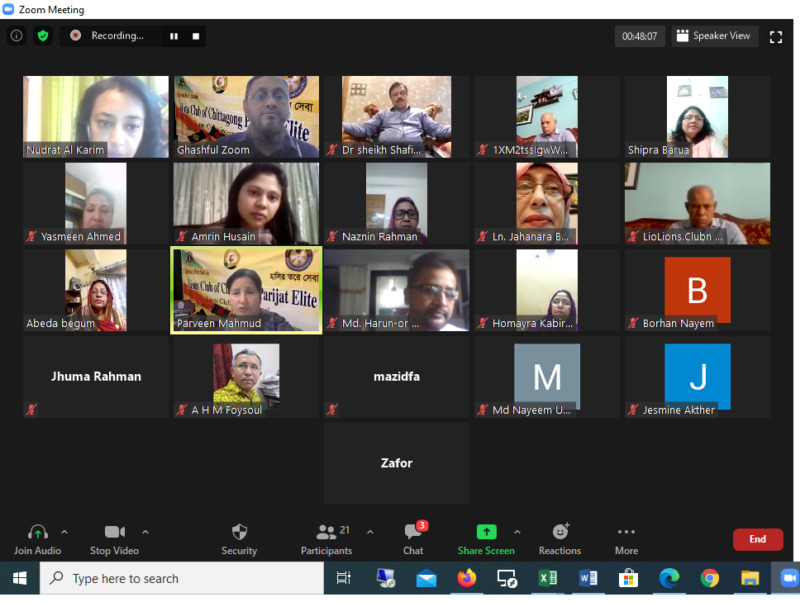Viewport: 800px width, 602px height.
Task: Expand audio options arrow beside Join Audio
Action: pyautogui.click(x=64, y=532)
